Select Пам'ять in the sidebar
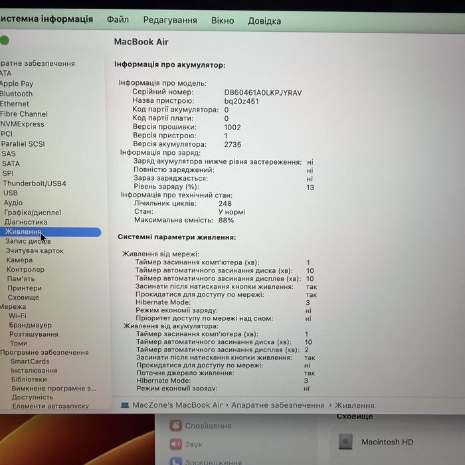The width and height of the screenshot is (465, 465). (x=21, y=279)
